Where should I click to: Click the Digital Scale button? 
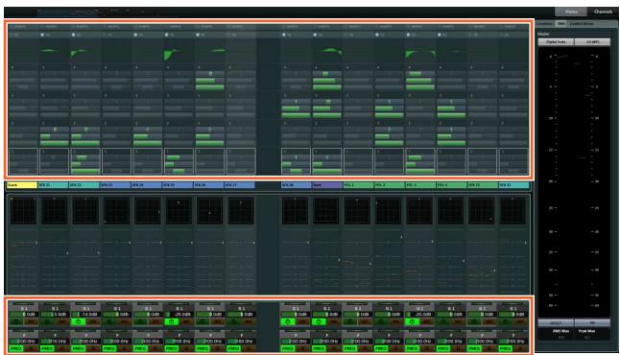click(556, 42)
